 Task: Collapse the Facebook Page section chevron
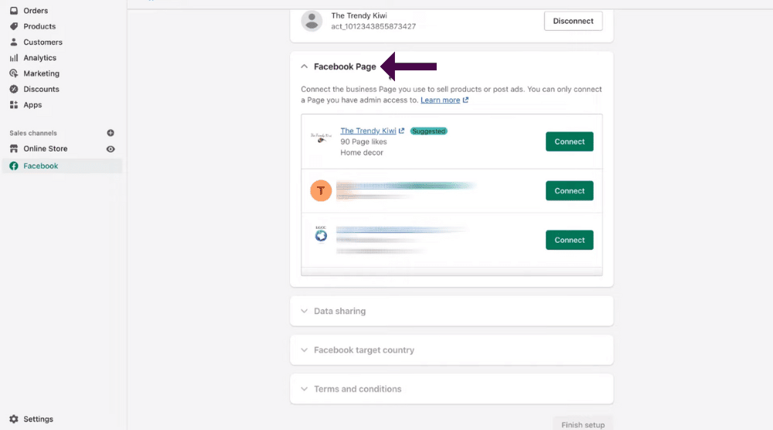click(x=304, y=66)
